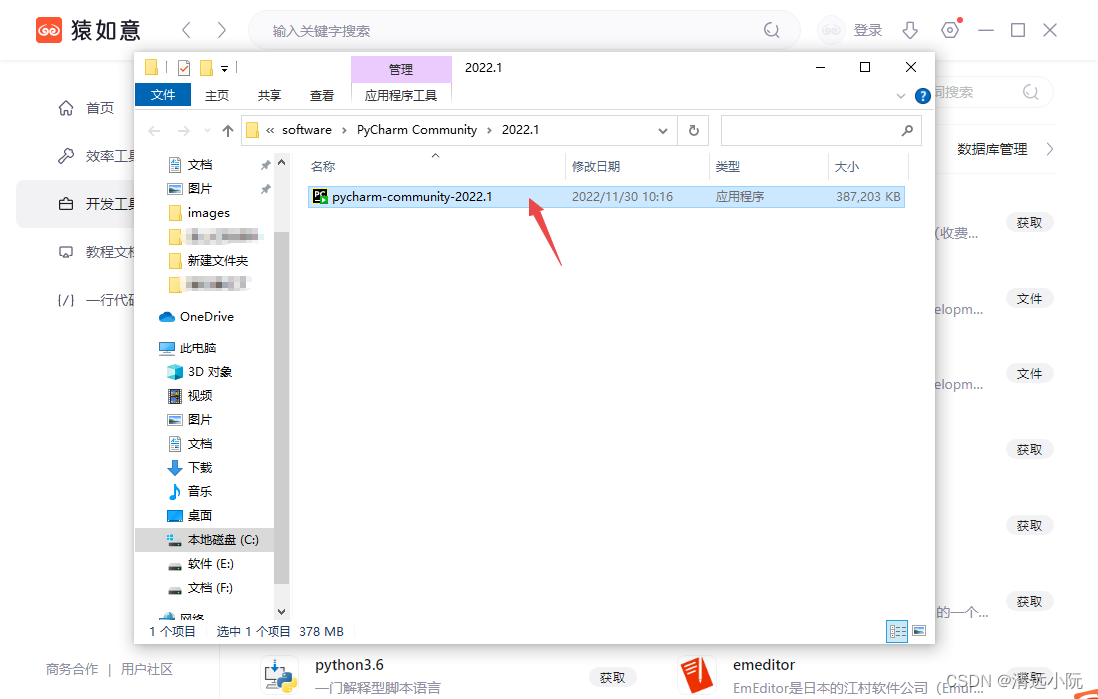Click navigation pane scrollbar down arrow
This screenshot has width=1098, height=699.
[x=282, y=611]
